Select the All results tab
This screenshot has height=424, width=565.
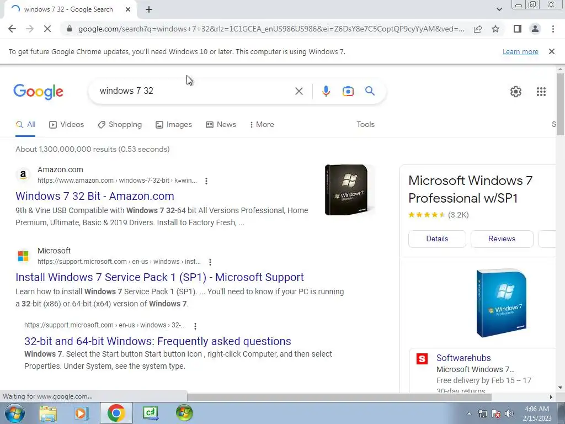25,124
